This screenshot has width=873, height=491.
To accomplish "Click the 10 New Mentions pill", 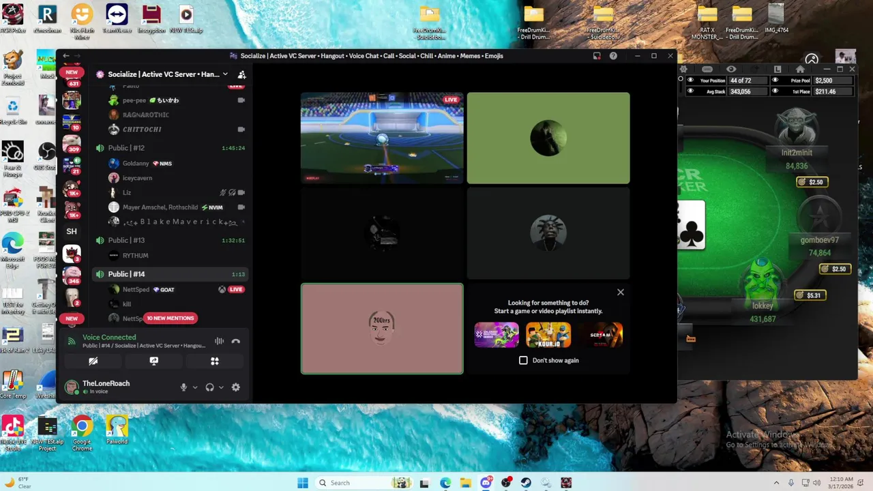I will click(x=170, y=318).
